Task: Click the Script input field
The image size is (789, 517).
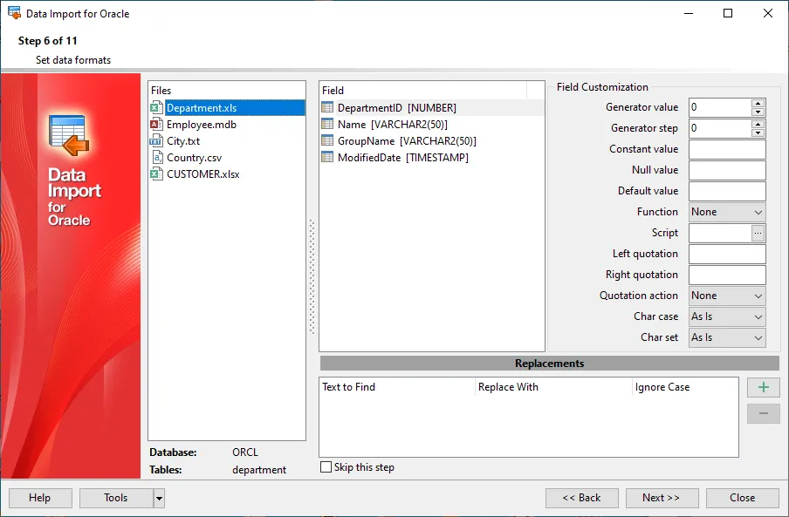Action: (720, 233)
